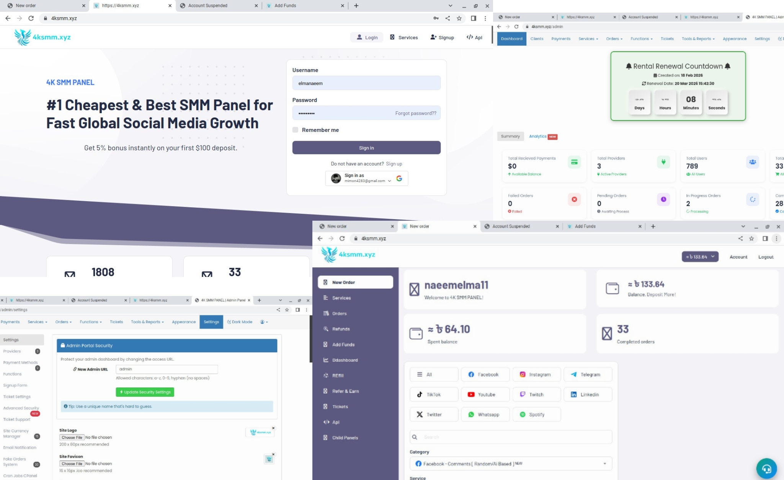784x480 pixels.
Task: Click the service search field
Action: [x=511, y=437]
